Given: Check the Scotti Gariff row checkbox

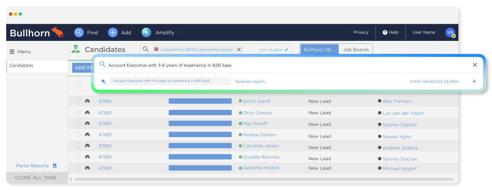Looking at the screenshot, I should tap(78, 101).
